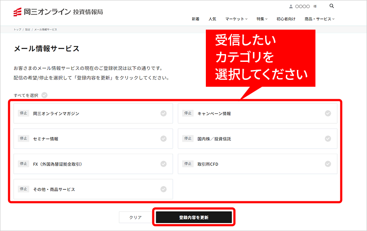The height and width of the screenshot is (231, 367).
Task: Open the search magnifier icon
Action: click(x=331, y=6)
